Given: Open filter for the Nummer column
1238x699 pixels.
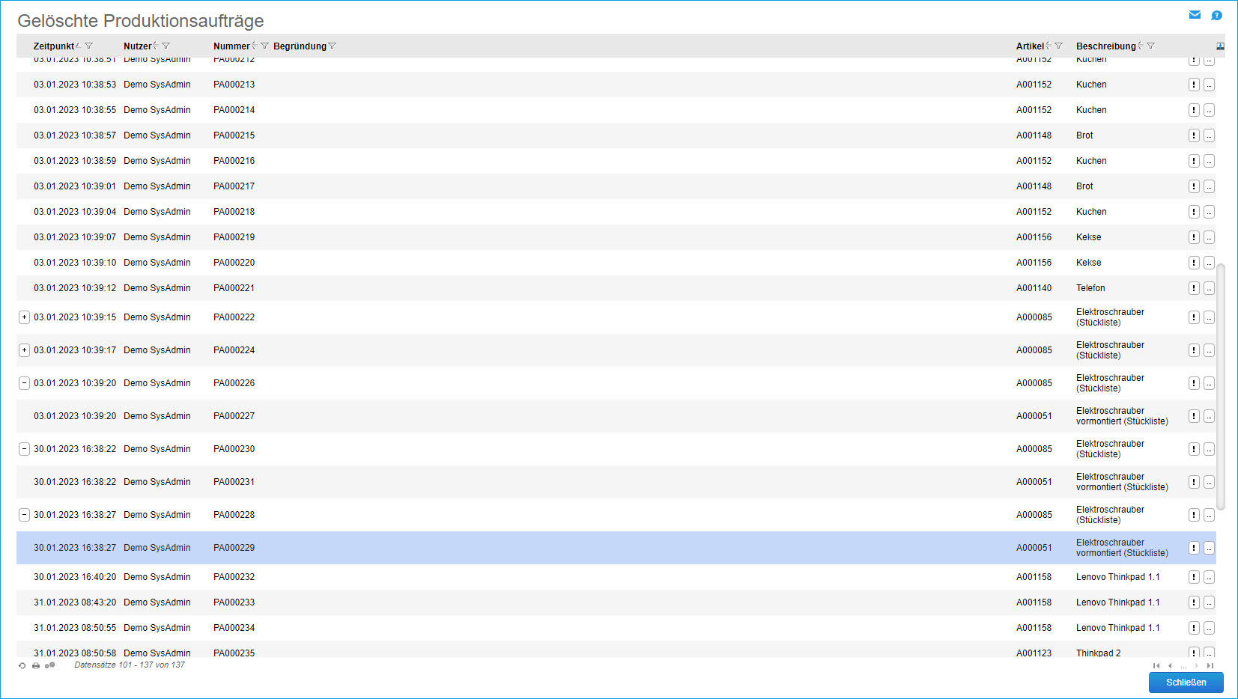Looking at the screenshot, I should (x=264, y=46).
